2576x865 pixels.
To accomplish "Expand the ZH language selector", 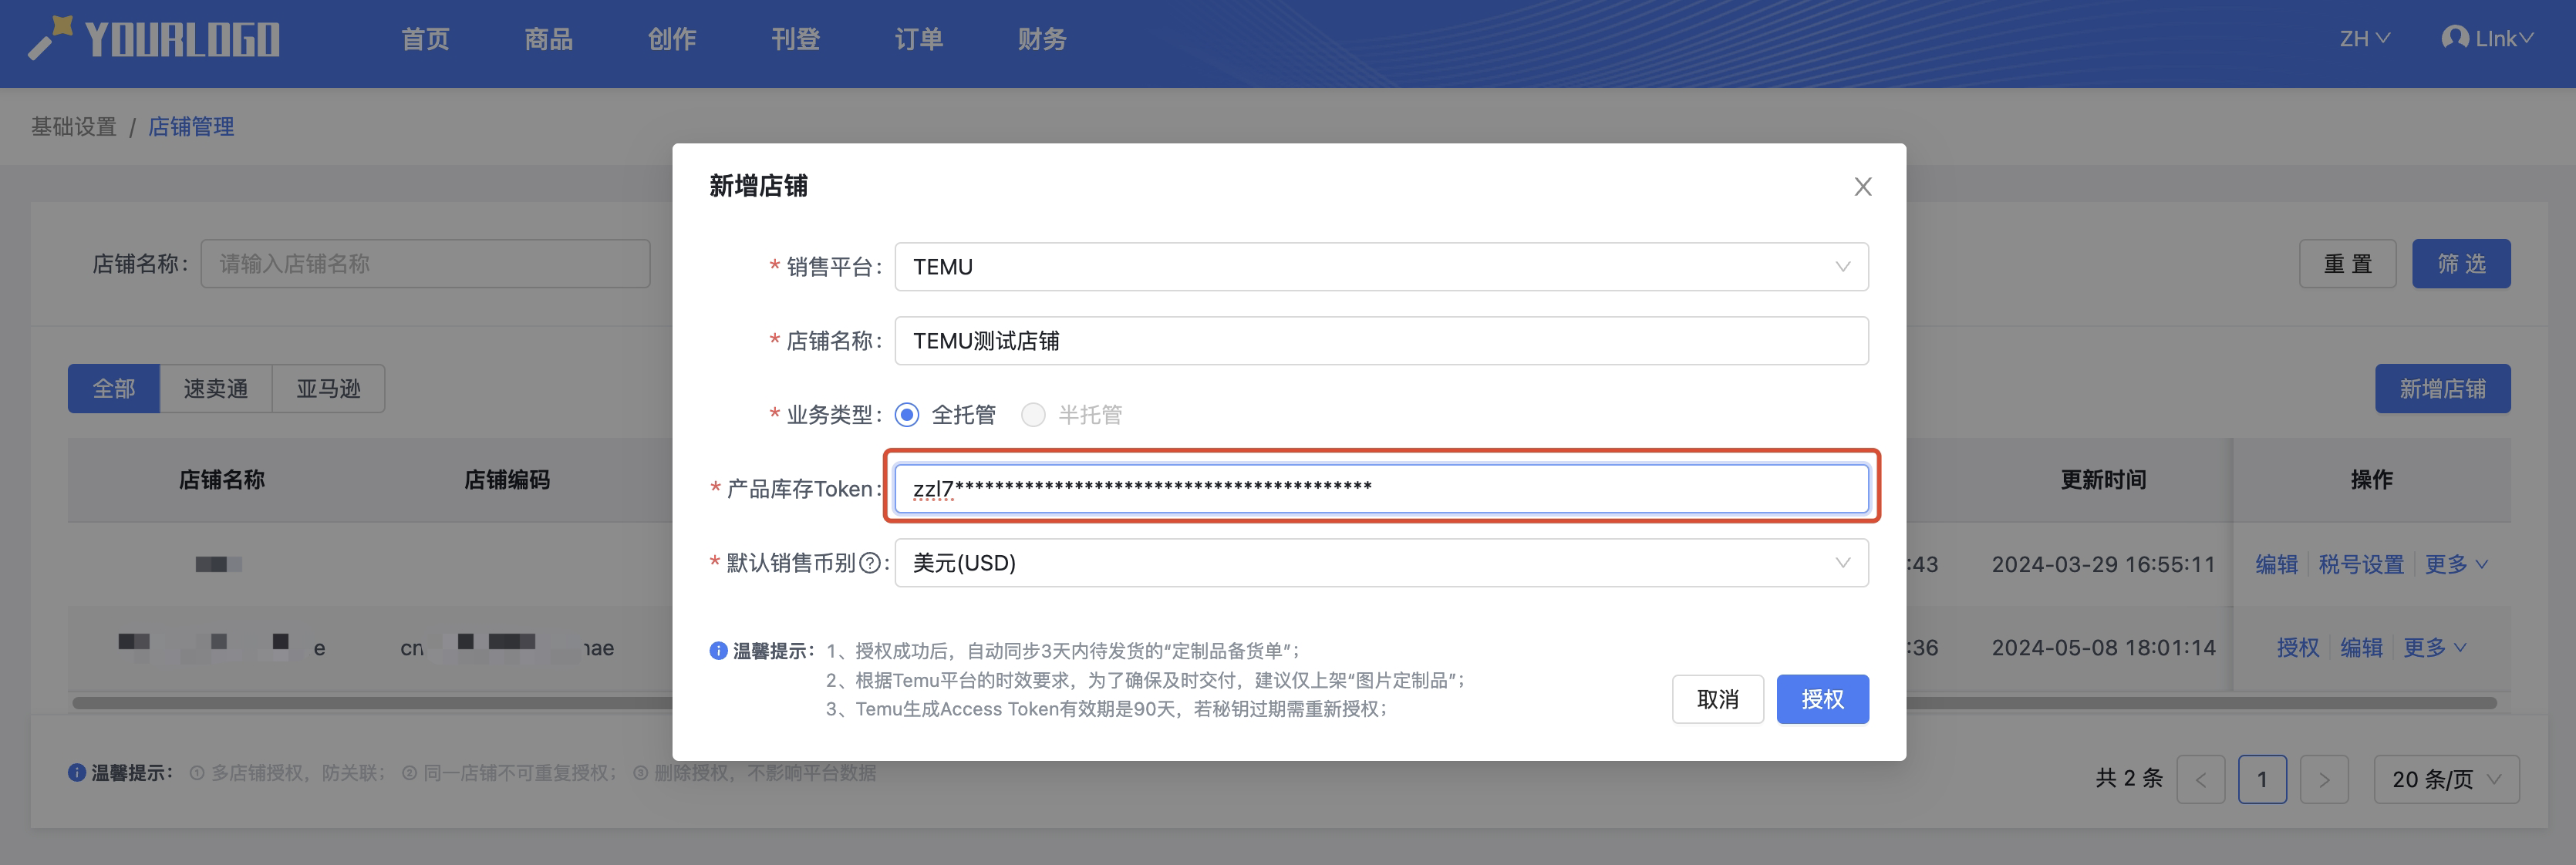I will click(x=2364, y=39).
